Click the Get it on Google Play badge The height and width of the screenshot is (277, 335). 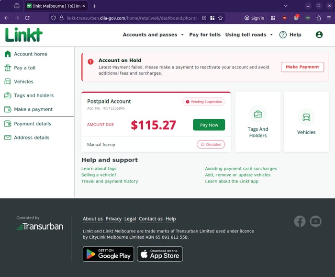(108, 254)
